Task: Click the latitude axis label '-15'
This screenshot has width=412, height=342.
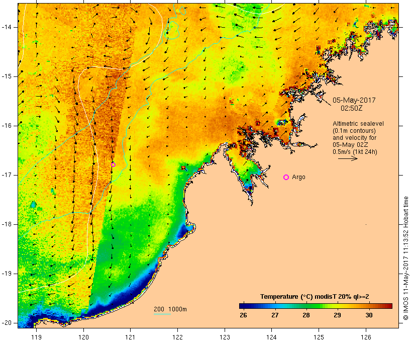Action: pyautogui.click(x=6, y=76)
